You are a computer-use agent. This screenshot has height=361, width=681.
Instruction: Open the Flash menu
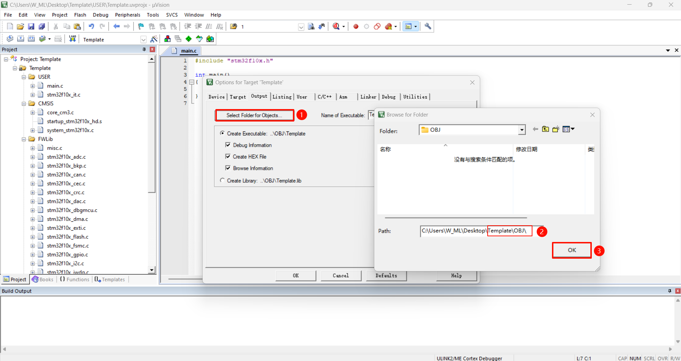coord(80,15)
